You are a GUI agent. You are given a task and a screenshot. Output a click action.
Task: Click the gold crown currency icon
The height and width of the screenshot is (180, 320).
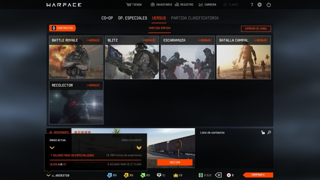pos(176,175)
